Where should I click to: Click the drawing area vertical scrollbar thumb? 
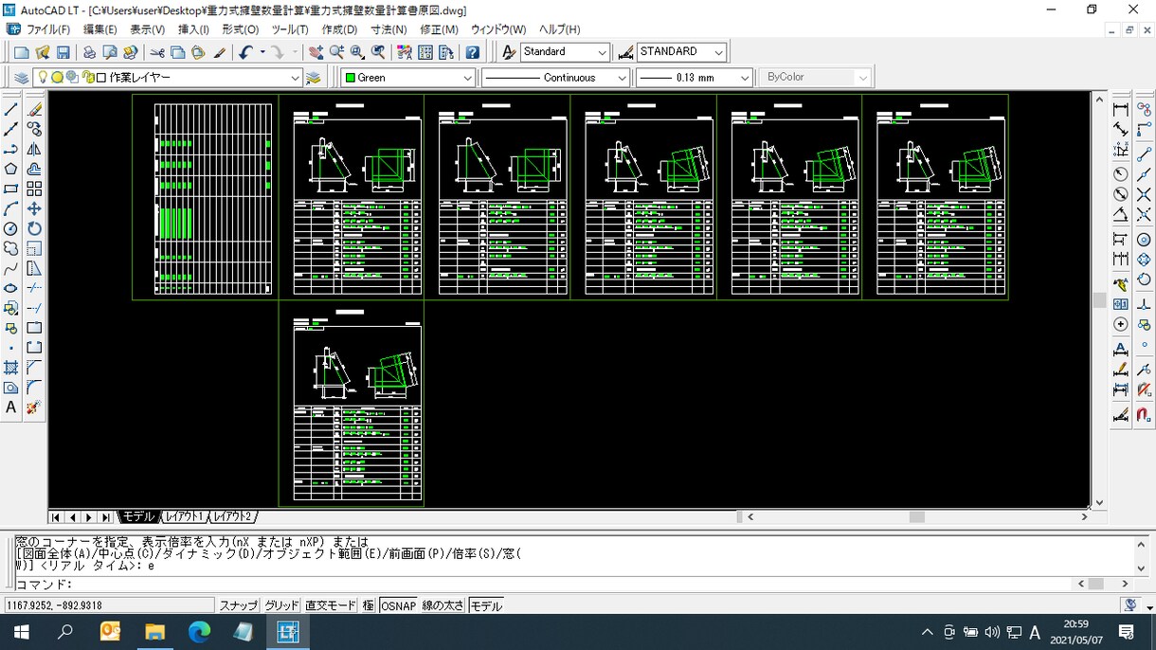tap(1099, 299)
